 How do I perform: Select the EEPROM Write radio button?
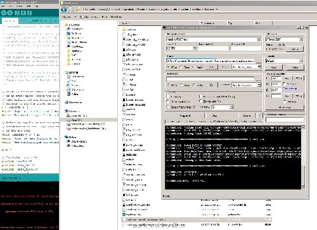[169, 85]
